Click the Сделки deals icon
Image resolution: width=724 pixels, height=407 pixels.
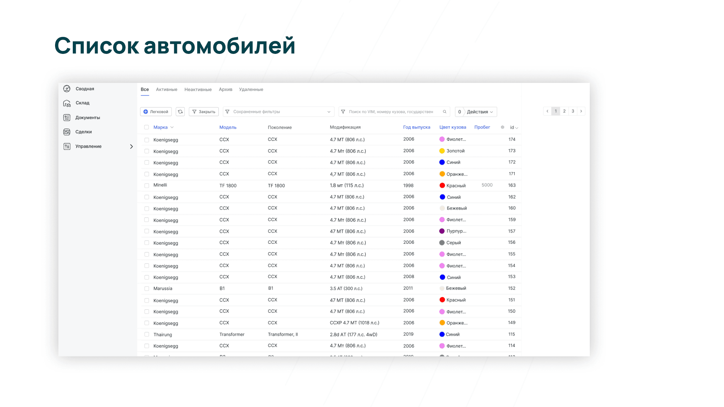(67, 132)
